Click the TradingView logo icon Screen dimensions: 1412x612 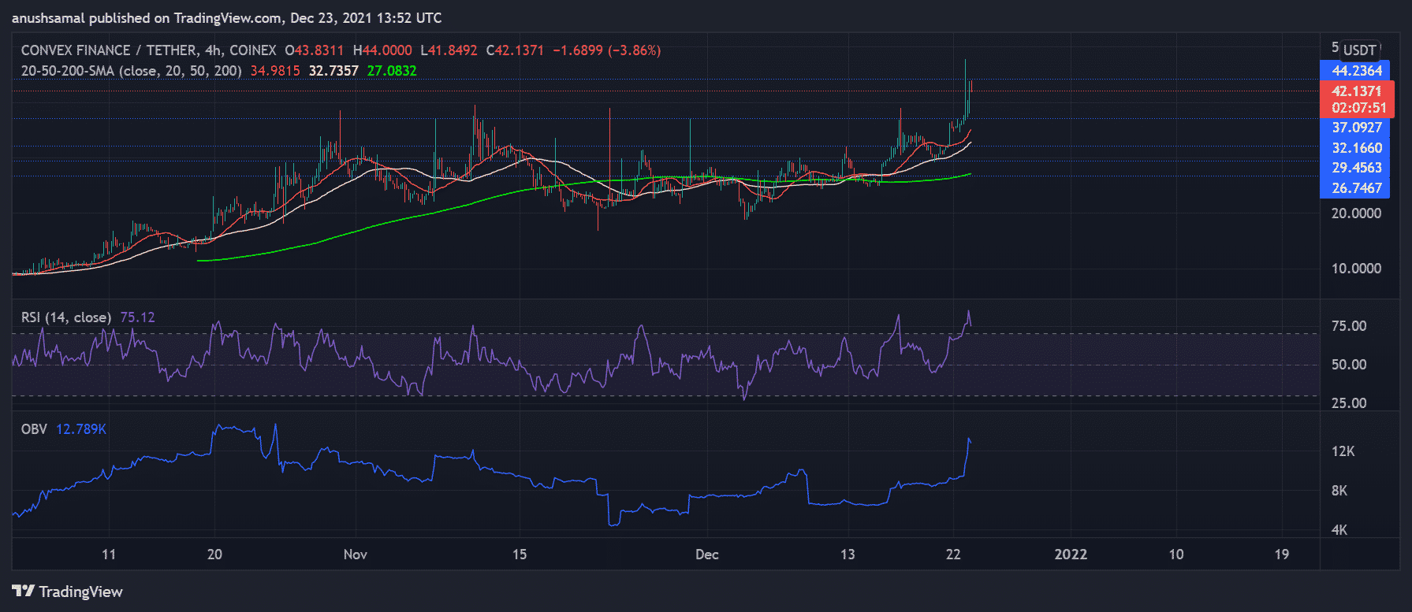click(x=23, y=591)
